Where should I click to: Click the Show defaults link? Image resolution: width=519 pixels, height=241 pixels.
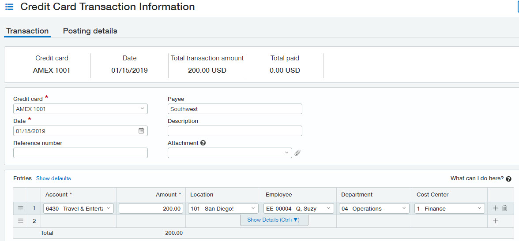coord(53,178)
